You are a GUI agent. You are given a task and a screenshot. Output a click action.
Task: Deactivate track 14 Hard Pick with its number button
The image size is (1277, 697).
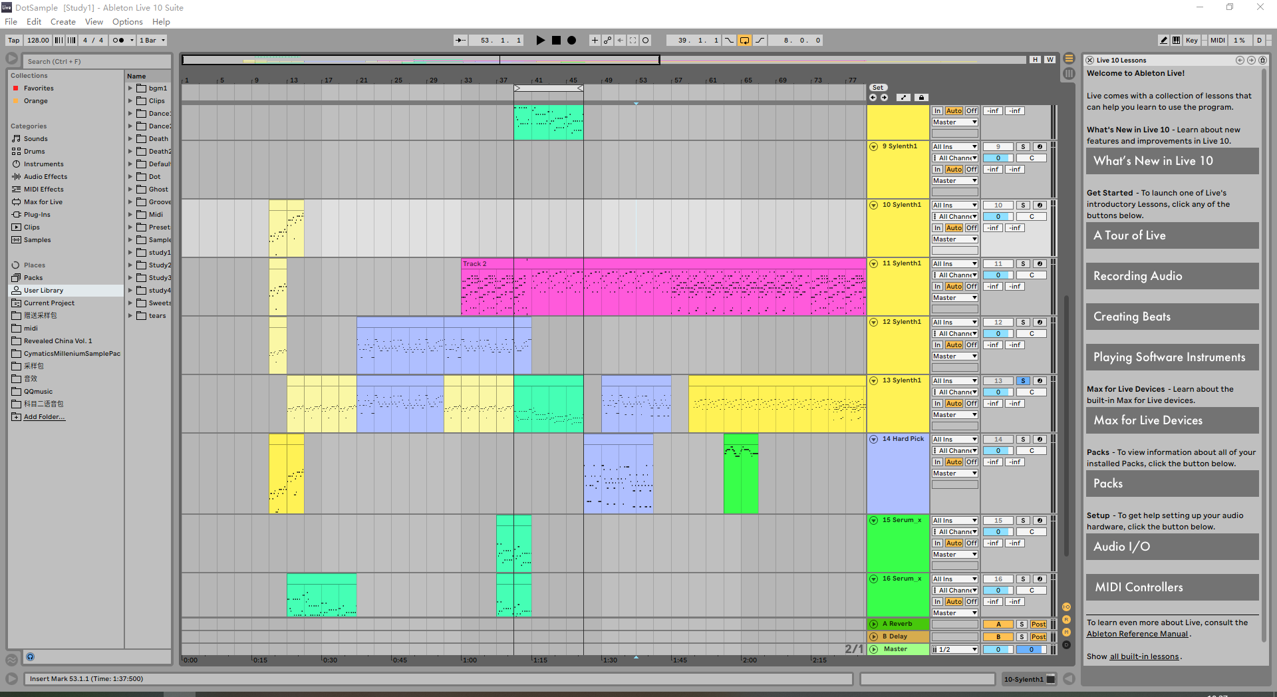point(998,440)
